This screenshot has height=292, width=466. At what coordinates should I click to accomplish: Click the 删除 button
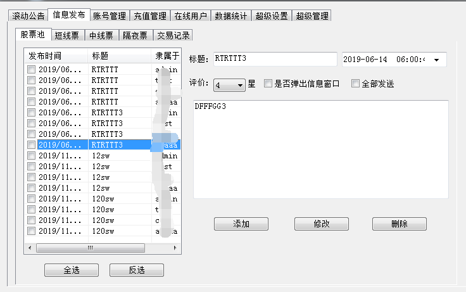click(x=400, y=224)
